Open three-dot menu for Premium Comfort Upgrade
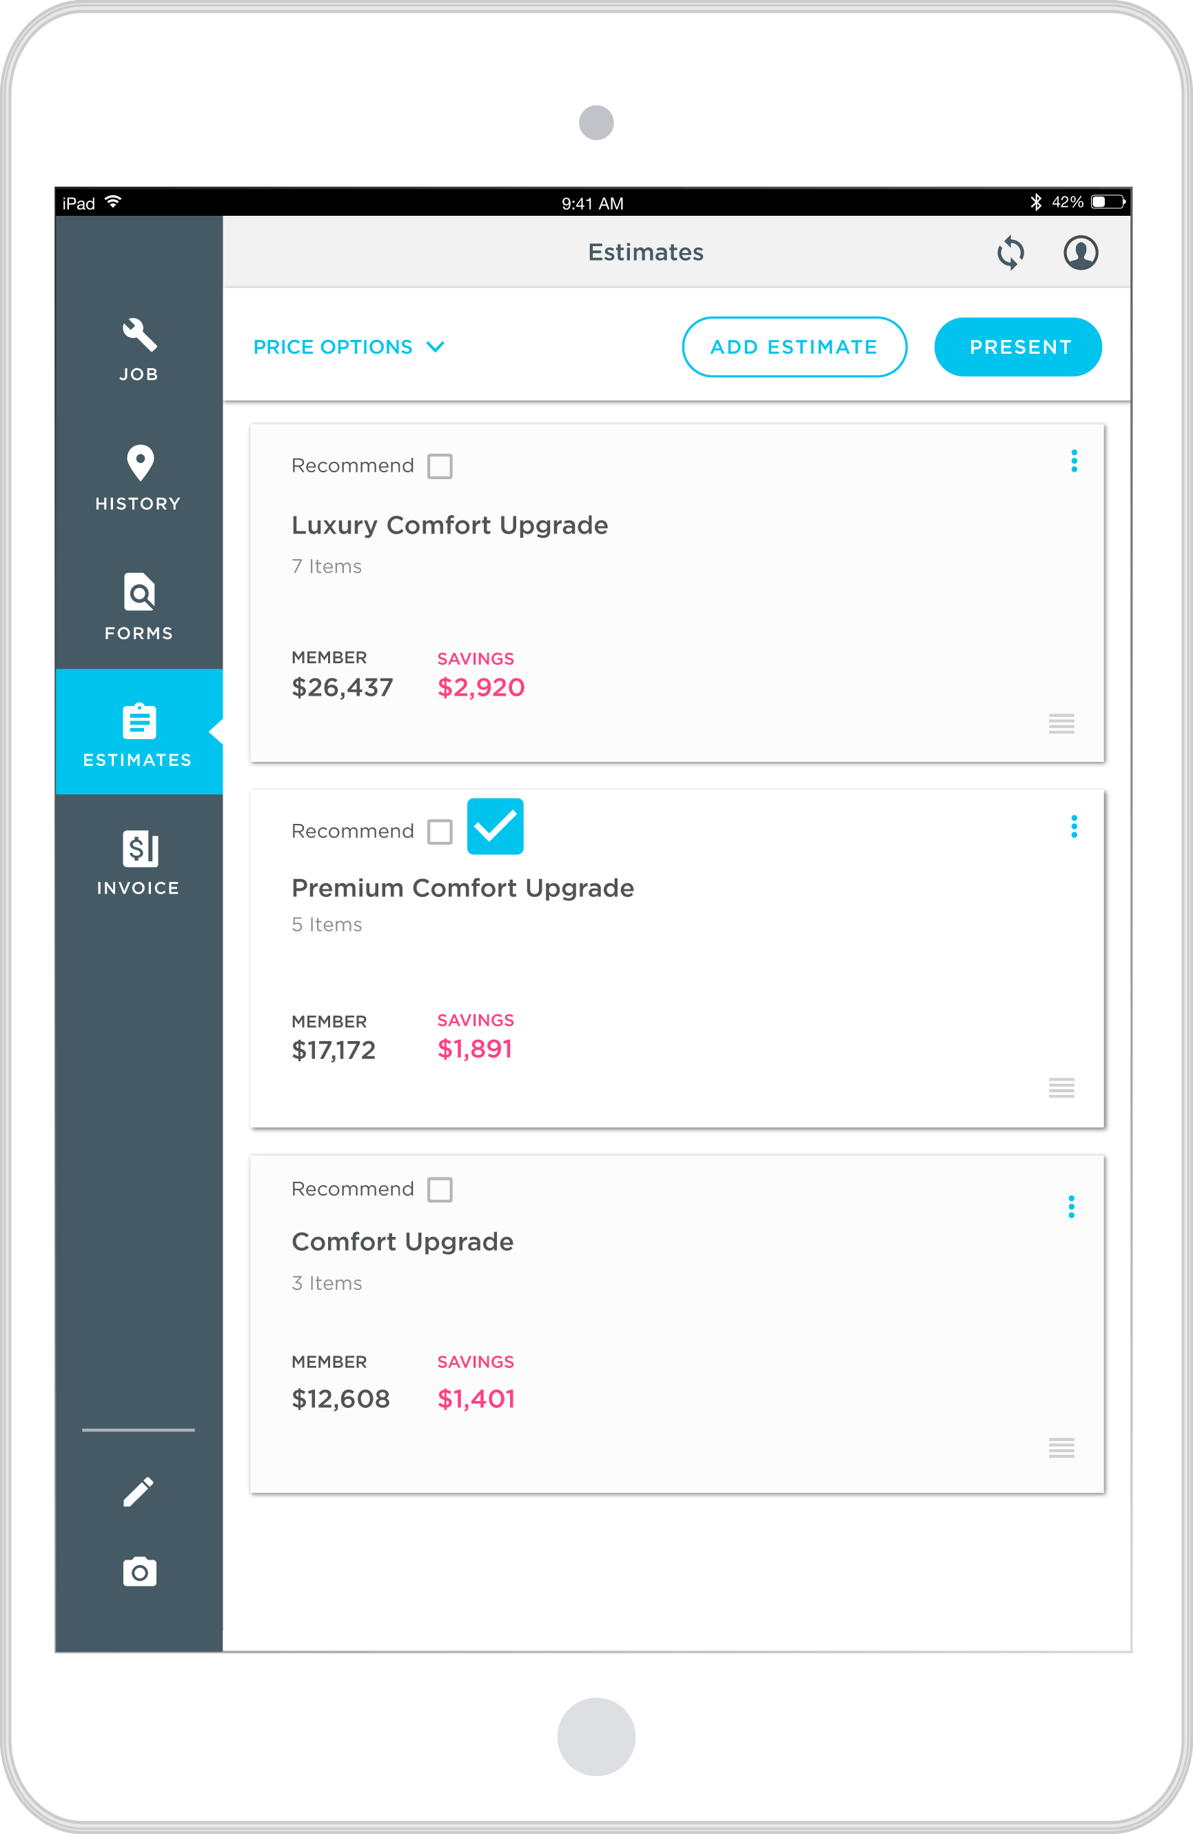The image size is (1193, 1834). point(1074,827)
